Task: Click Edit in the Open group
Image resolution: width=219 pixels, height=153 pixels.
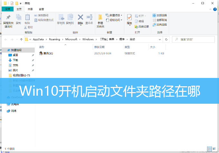Action: click(139, 21)
